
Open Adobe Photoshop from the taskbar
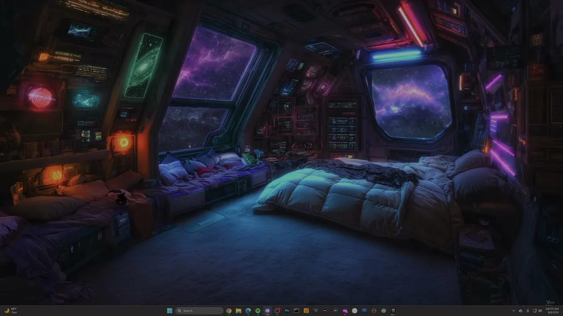(x=287, y=311)
